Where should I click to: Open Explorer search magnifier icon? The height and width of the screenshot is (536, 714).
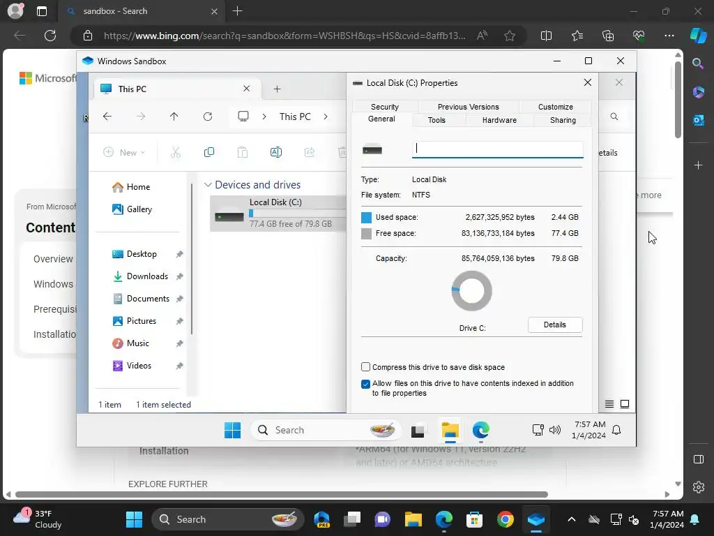pos(614,117)
